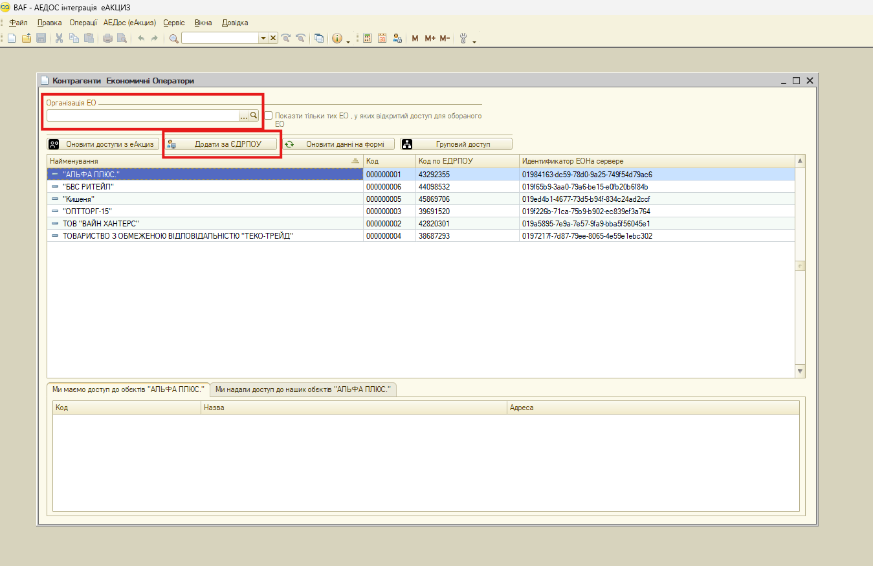Click the Cut scissors icon in toolbar
Image resolution: width=873 pixels, height=566 pixels.
pos(60,38)
